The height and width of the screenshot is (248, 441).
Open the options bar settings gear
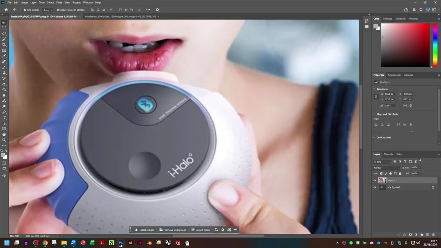click(x=157, y=10)
